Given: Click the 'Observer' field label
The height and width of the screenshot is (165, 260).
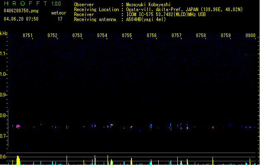Looking at the screenshot, I should point(84,5).
